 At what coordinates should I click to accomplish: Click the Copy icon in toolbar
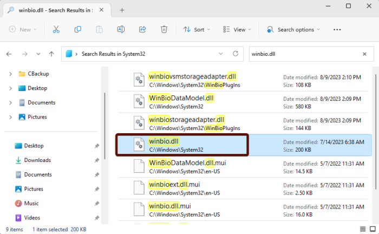pos(78,30)
